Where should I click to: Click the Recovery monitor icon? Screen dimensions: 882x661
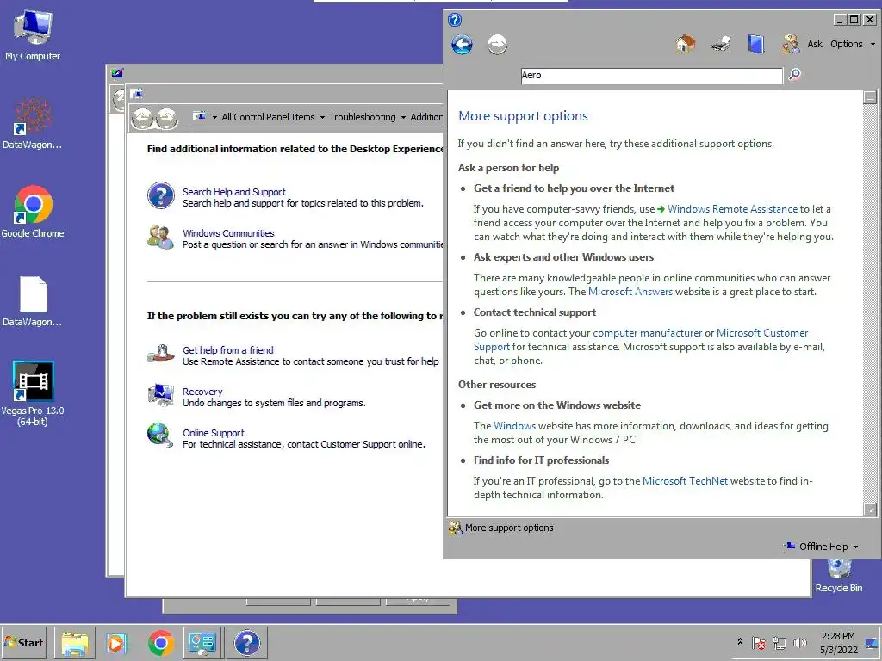tap(161, 394)
